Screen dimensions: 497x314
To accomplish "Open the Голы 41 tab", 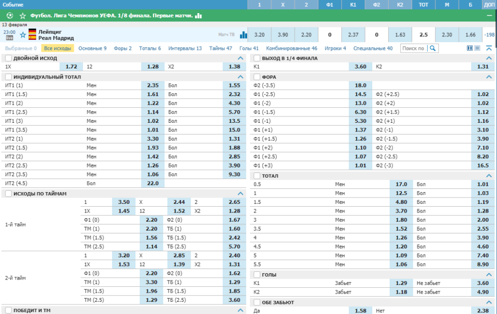I will tap(249, 48).
